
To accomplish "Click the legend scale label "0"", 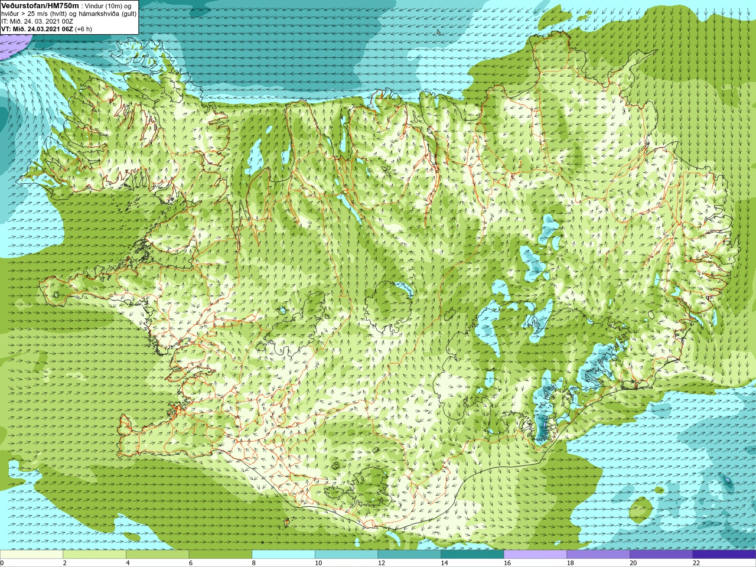I will click(2, 563).
